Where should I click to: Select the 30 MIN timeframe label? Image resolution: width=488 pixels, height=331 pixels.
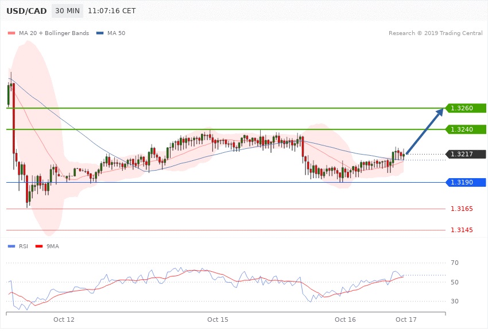click(67, 11)
